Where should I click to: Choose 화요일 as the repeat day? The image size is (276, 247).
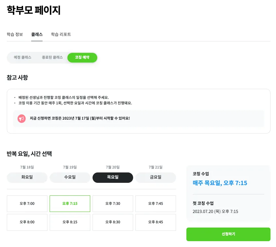pyautogui.click(x=27, y=177)
